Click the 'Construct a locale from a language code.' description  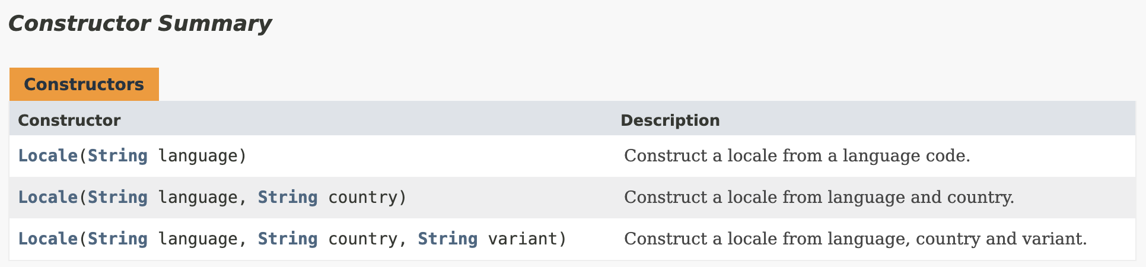pyautogui.click(x=797, y=155)
